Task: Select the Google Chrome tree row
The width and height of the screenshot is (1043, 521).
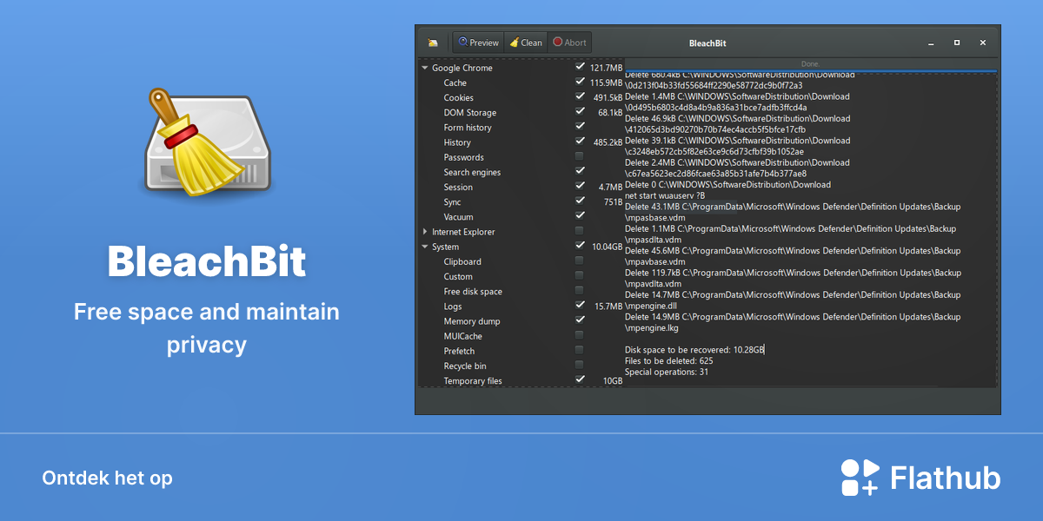Action: coord(462,68)
